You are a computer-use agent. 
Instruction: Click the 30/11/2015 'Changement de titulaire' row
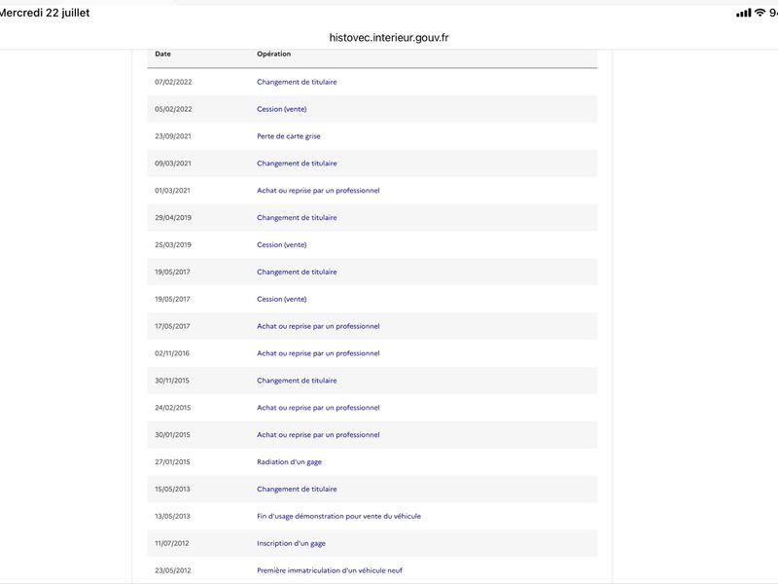click(x=372, y=381)
